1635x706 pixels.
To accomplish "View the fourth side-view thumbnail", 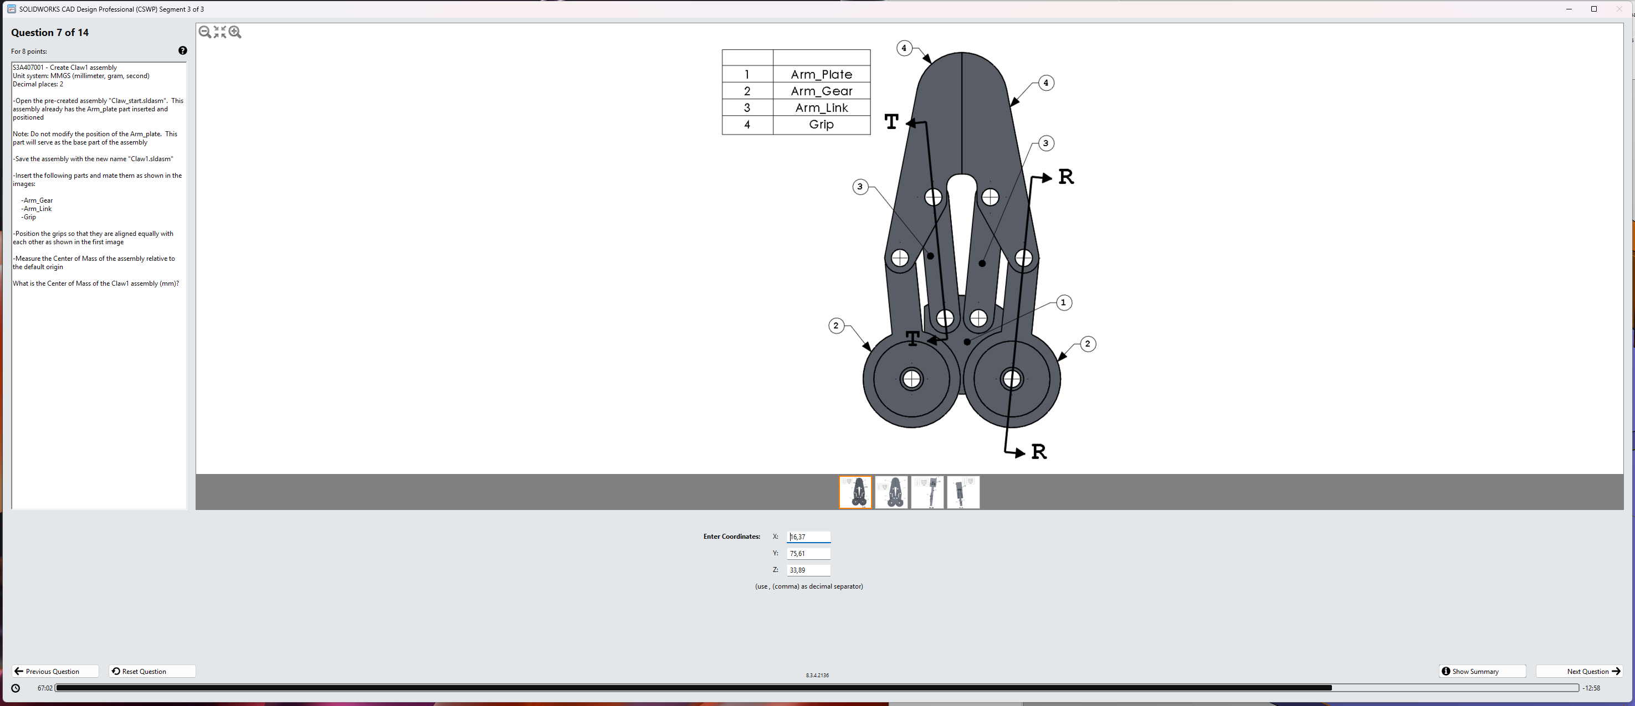I will point(963,492).
